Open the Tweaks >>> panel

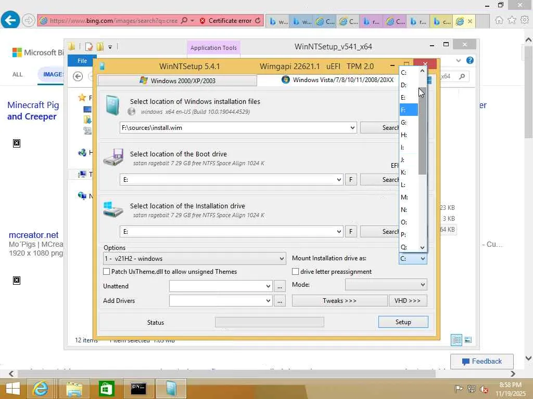339,301
